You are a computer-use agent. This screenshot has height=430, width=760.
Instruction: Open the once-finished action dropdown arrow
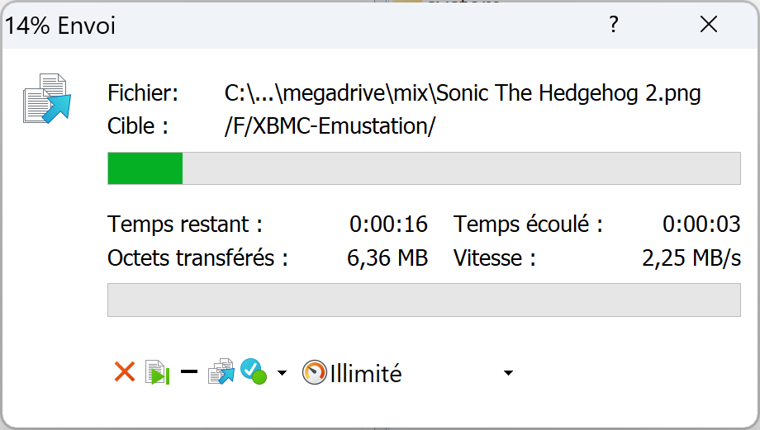click(x=282, y=373)
